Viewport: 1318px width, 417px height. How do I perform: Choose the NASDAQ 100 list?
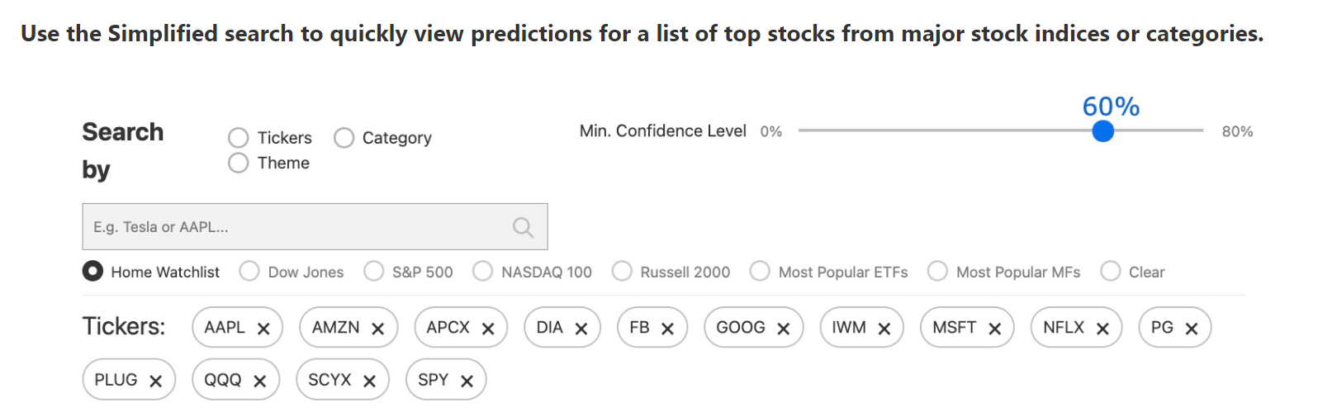click(483, 272)
